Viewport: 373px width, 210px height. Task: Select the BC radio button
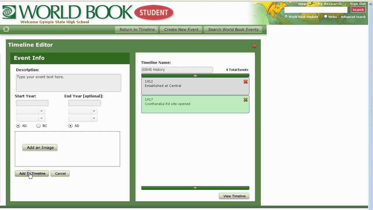coord(38,126)
